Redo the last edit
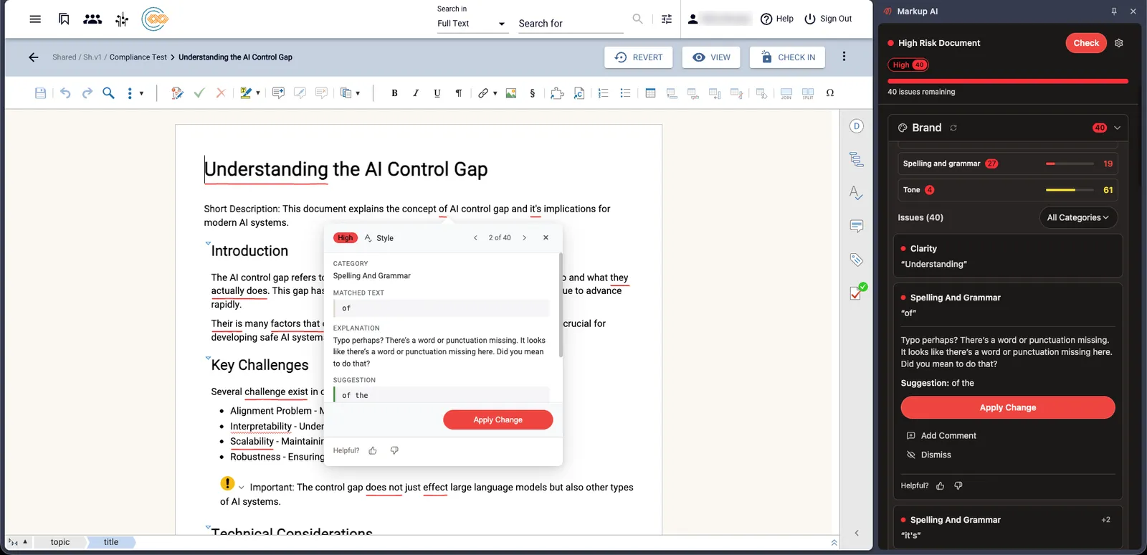This screenshot has width=1147, height=555. point(87,93)
